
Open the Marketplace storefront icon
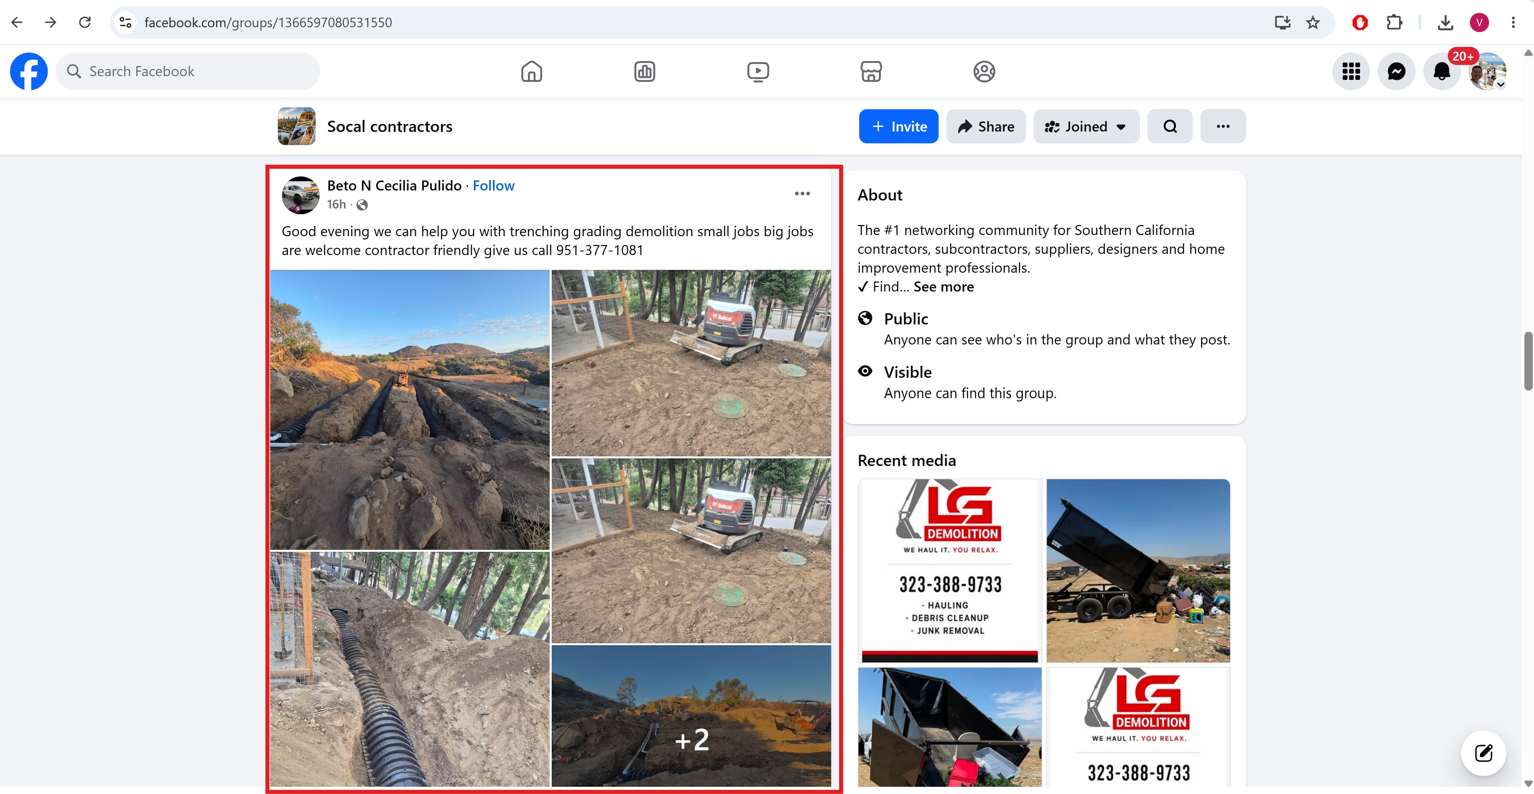[x=870, y=71]
